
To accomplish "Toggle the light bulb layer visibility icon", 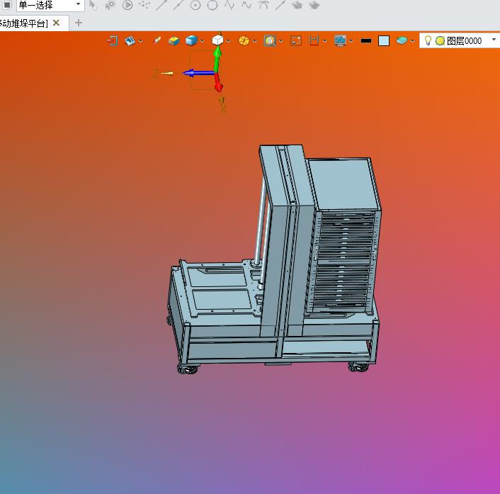I will coord(428,40).
